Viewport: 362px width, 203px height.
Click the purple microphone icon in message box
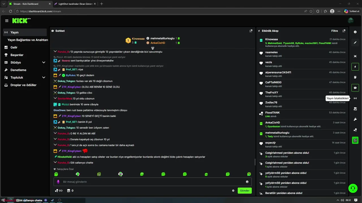pos(58,182)
